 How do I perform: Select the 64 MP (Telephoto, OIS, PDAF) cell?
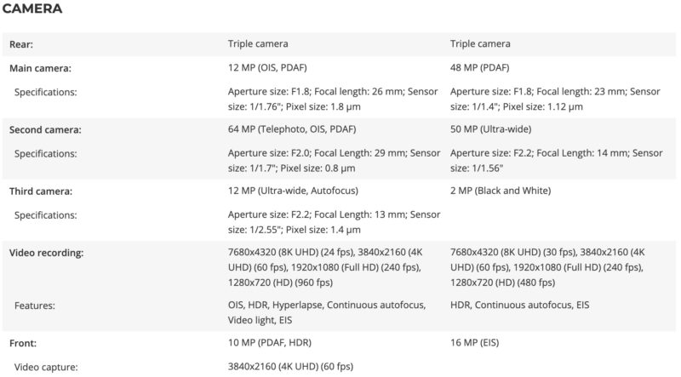[x=292, y=129]
